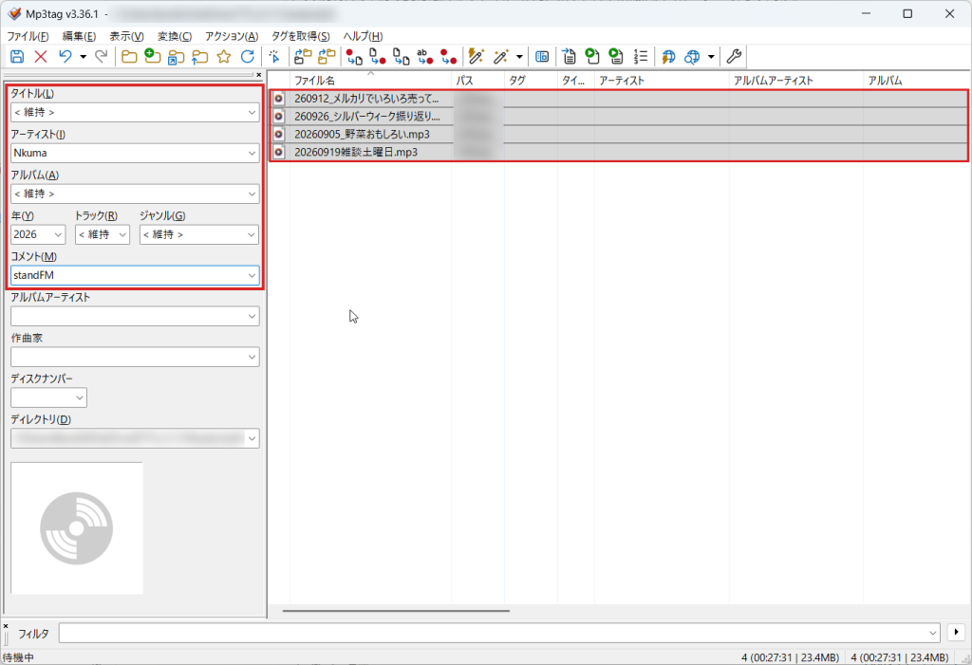Screen dimensions: 972x665
Task: Launch the Auto-numbering wizard icon
Action: tap(641, 57)
